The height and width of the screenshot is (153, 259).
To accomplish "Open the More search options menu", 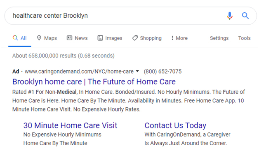I will [x=179, y=38].
